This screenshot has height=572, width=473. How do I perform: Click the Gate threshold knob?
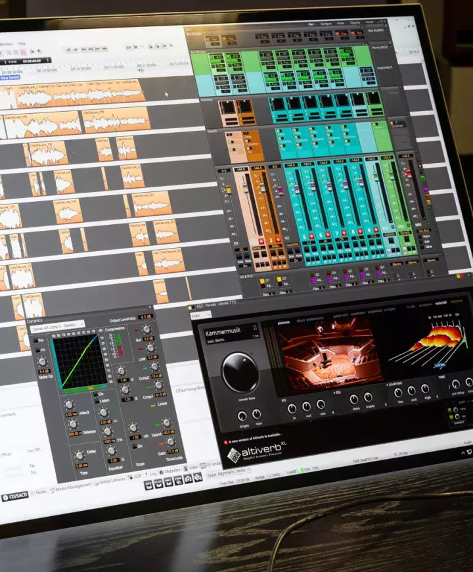170,442
